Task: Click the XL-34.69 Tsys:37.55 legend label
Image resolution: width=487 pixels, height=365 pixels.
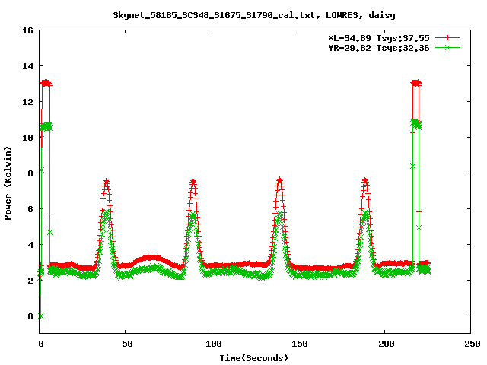Action: click(x=379, y=38)
